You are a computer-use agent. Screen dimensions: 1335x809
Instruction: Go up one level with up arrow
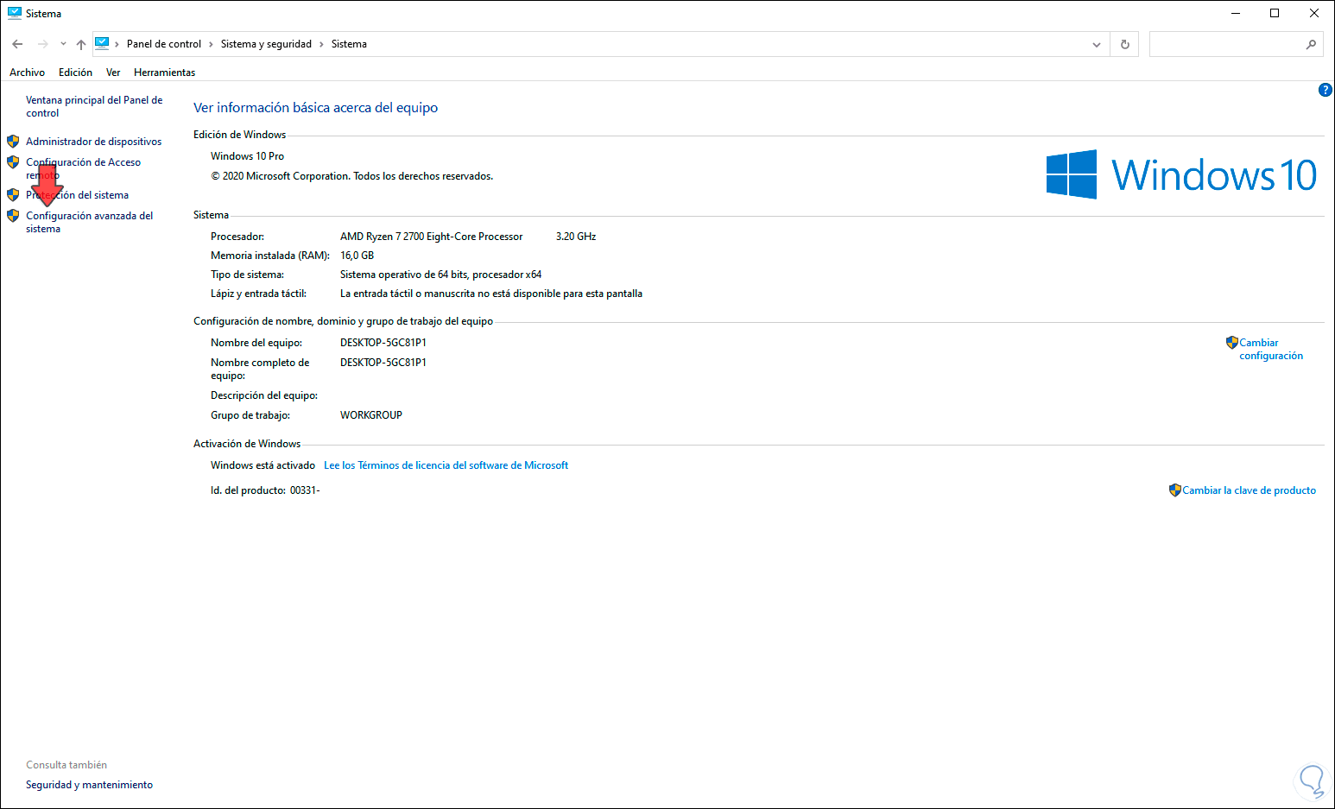pyautogui.click(x=81, y=44)
